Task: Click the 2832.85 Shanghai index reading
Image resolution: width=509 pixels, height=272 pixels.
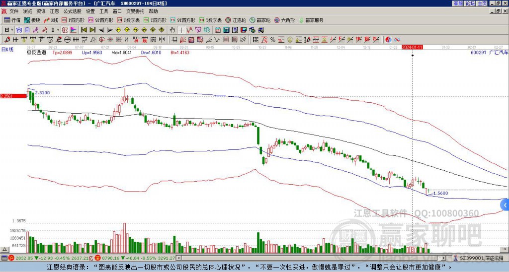Action: point(24,258)
